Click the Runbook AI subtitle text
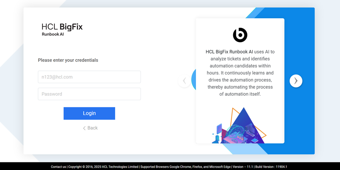 [x=53, y=34]
